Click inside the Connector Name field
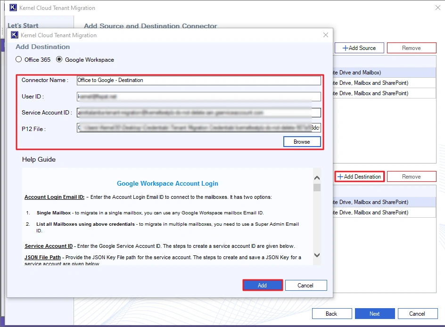Viewport: 445px width, 327px height. [x=198, y=80]
